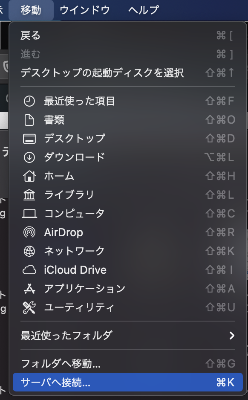Open the ウインドウ menu in menu bar
The height and width of the screenshot is (400, 248).
pyautogui.click(x=85, y=10)
